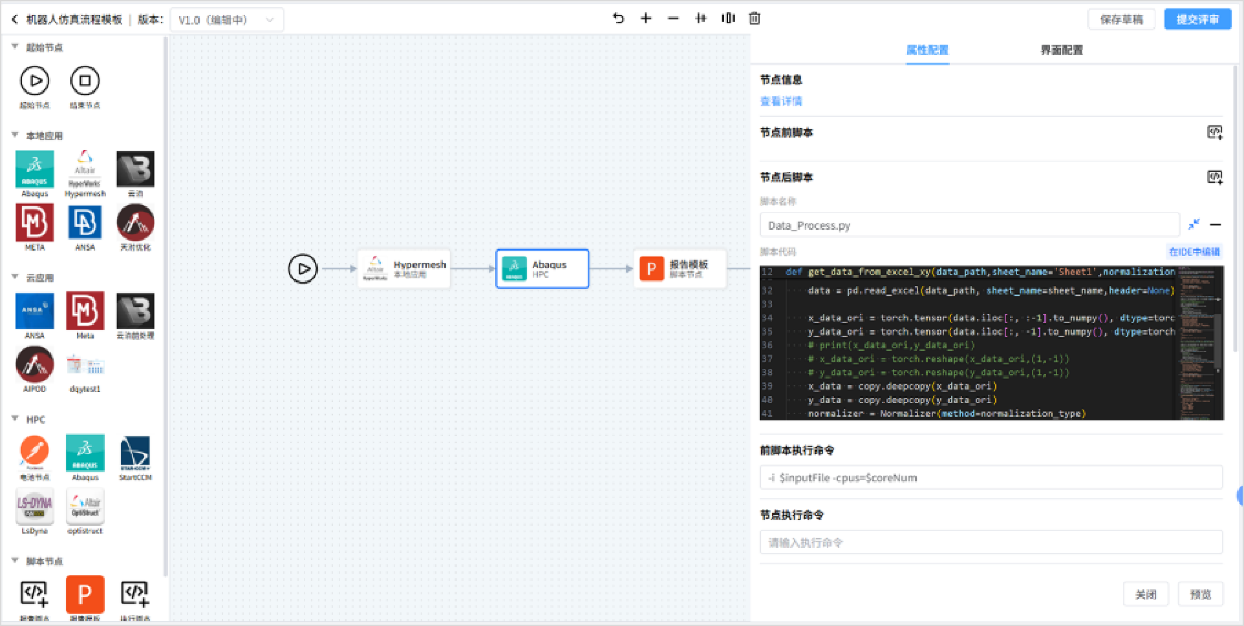Screen dimensions: 1244x626
Task: Open the 查看详情 link
Action: click(x=781, y=101)
